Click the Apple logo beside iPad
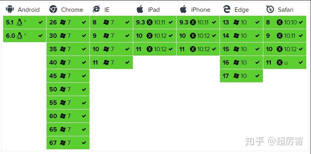 coord(140,9)
